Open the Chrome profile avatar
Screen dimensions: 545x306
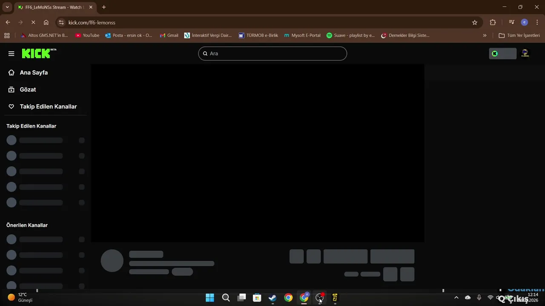(x=525, y=23)
